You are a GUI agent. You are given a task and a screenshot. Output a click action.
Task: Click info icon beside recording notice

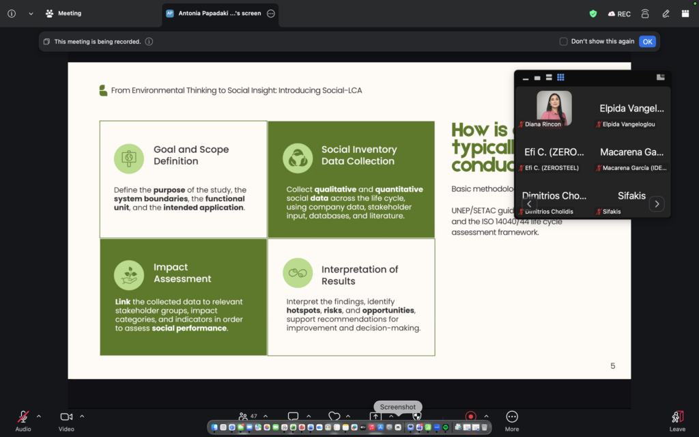pos(149,42)
